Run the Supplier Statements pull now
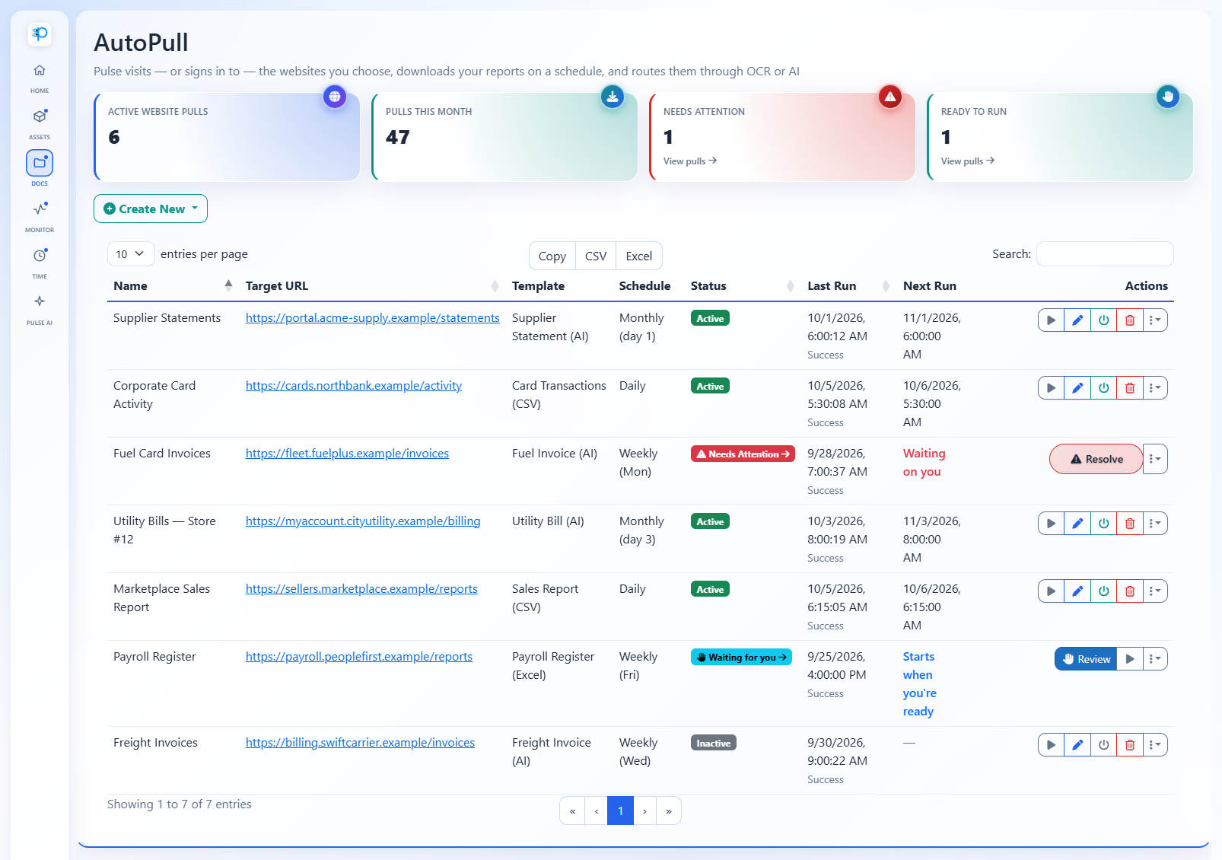The width and height of the screenshot is (1222, 860). pos(1051,320)
